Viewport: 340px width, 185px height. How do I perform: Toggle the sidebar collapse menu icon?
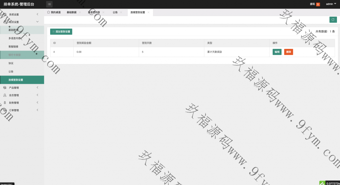pos(49,4)
